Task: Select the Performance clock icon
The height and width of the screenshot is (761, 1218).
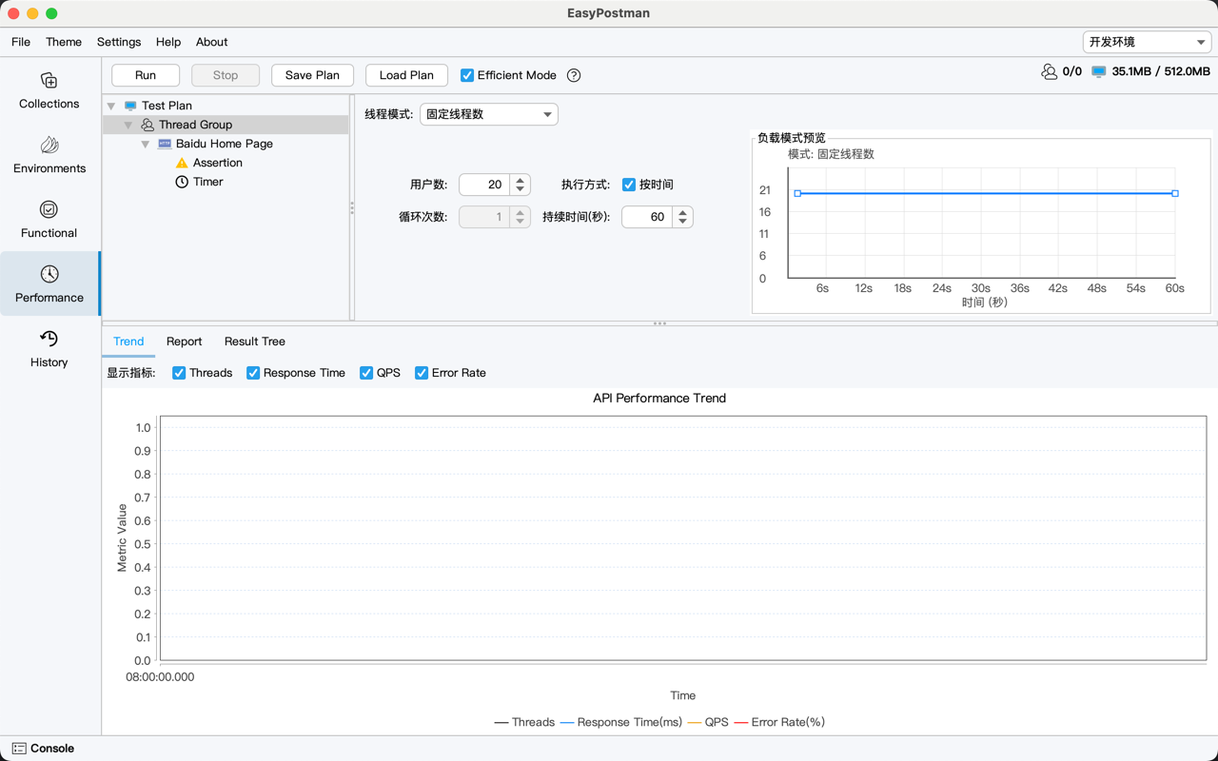Action: coord(49,274)
